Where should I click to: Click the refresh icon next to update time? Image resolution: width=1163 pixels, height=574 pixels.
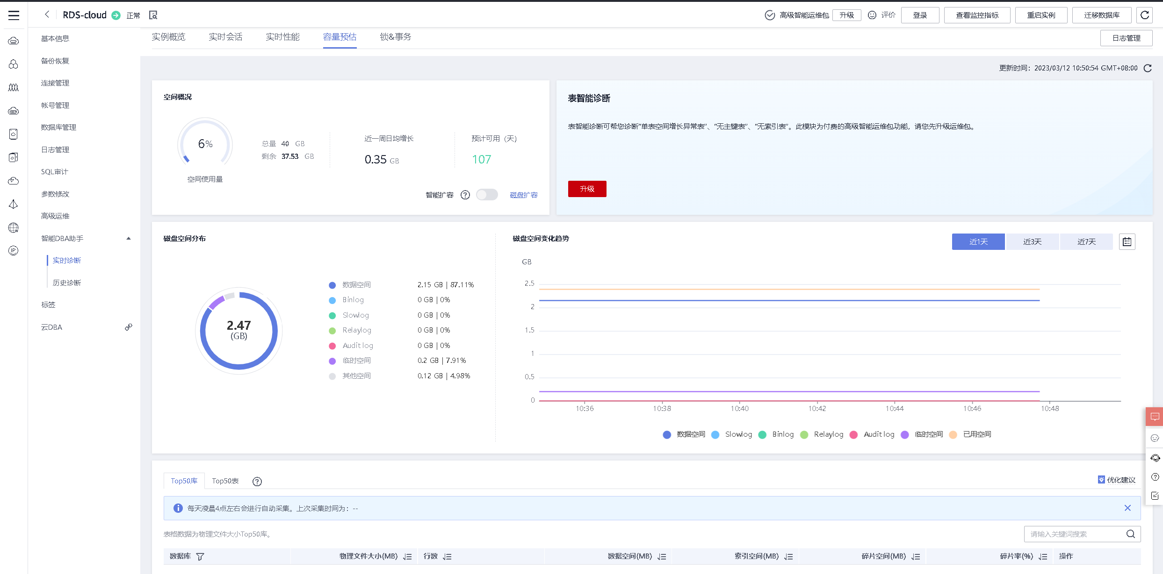(1148, 68)
